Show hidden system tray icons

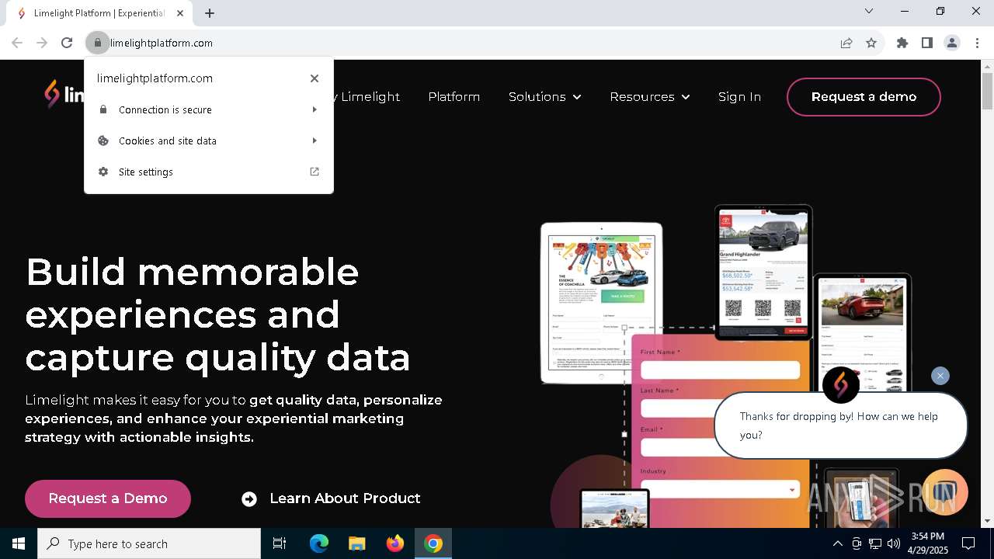pyautogui.click(x=837, y=543)
